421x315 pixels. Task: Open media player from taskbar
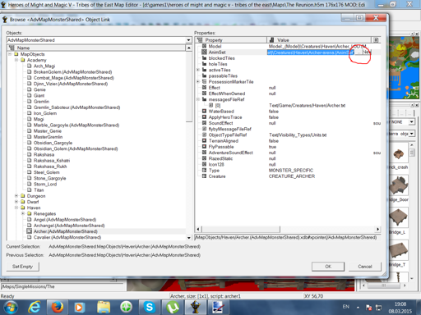79,308
